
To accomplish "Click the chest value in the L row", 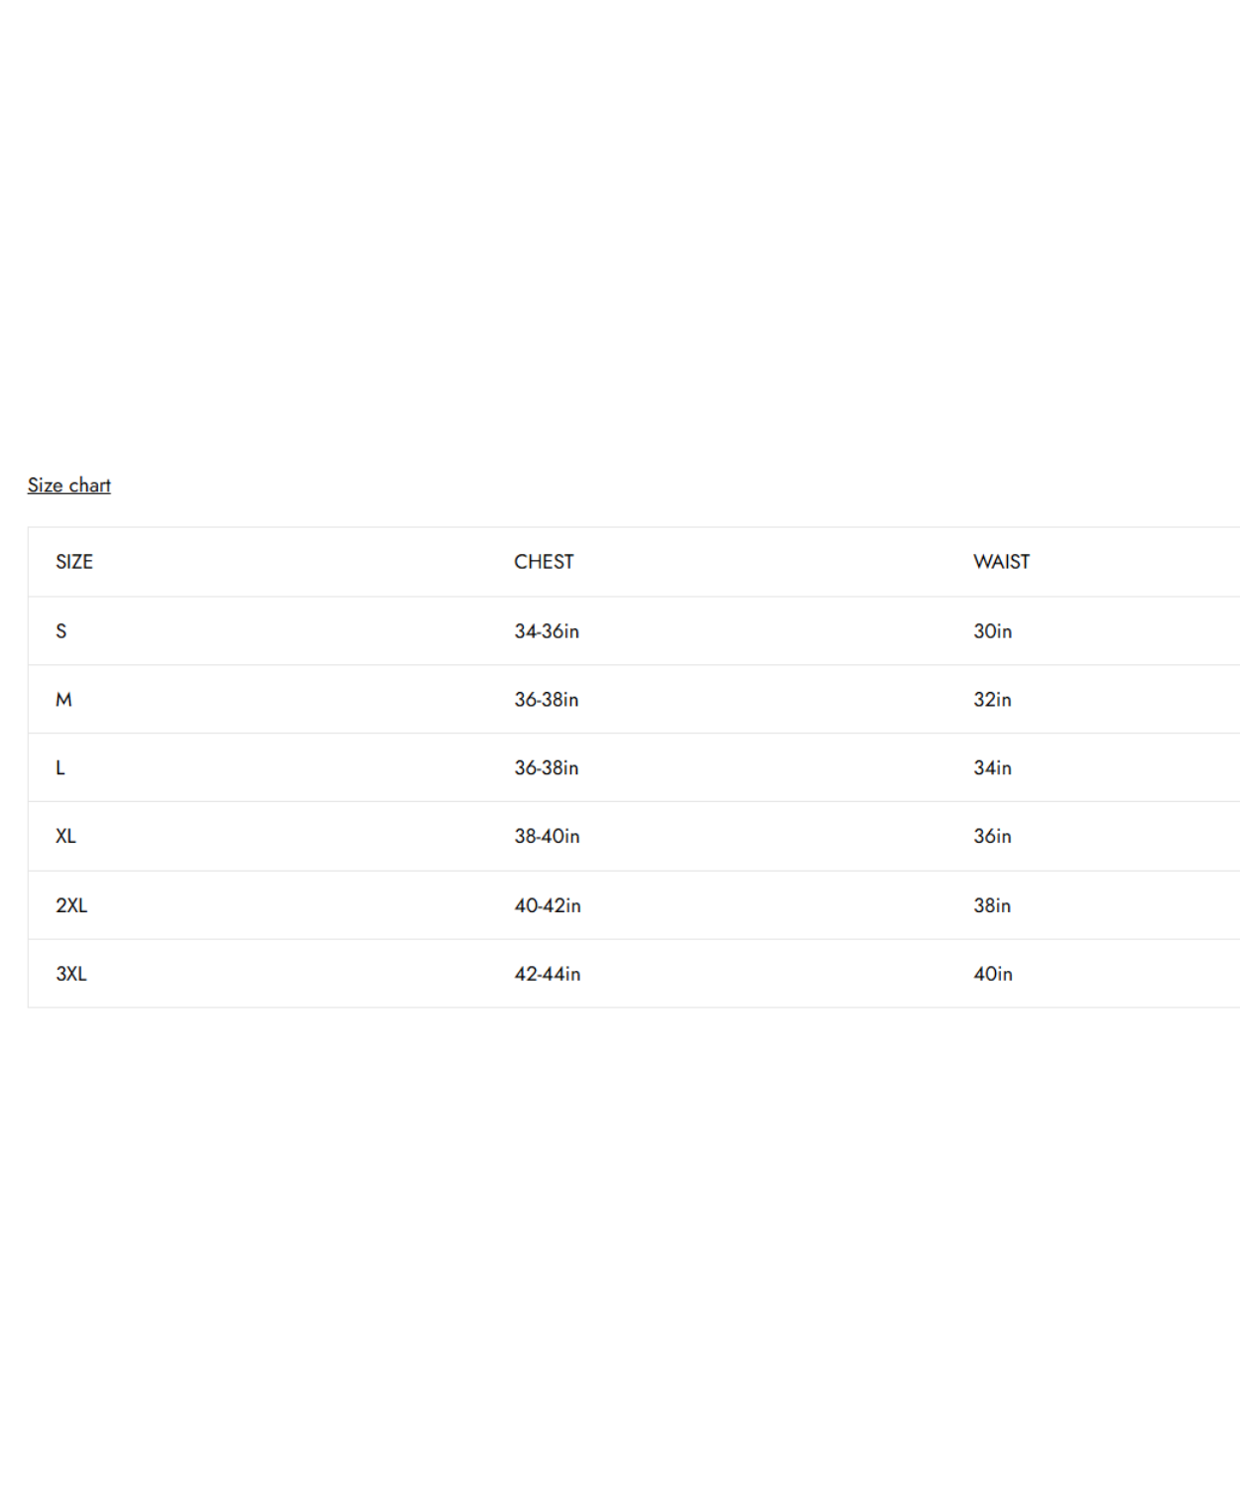I will (547, 768).
